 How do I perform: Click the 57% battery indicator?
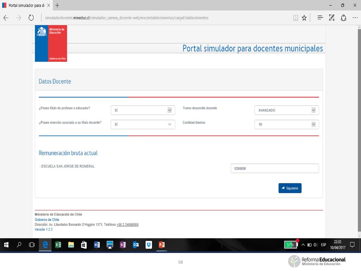(291, 245)
